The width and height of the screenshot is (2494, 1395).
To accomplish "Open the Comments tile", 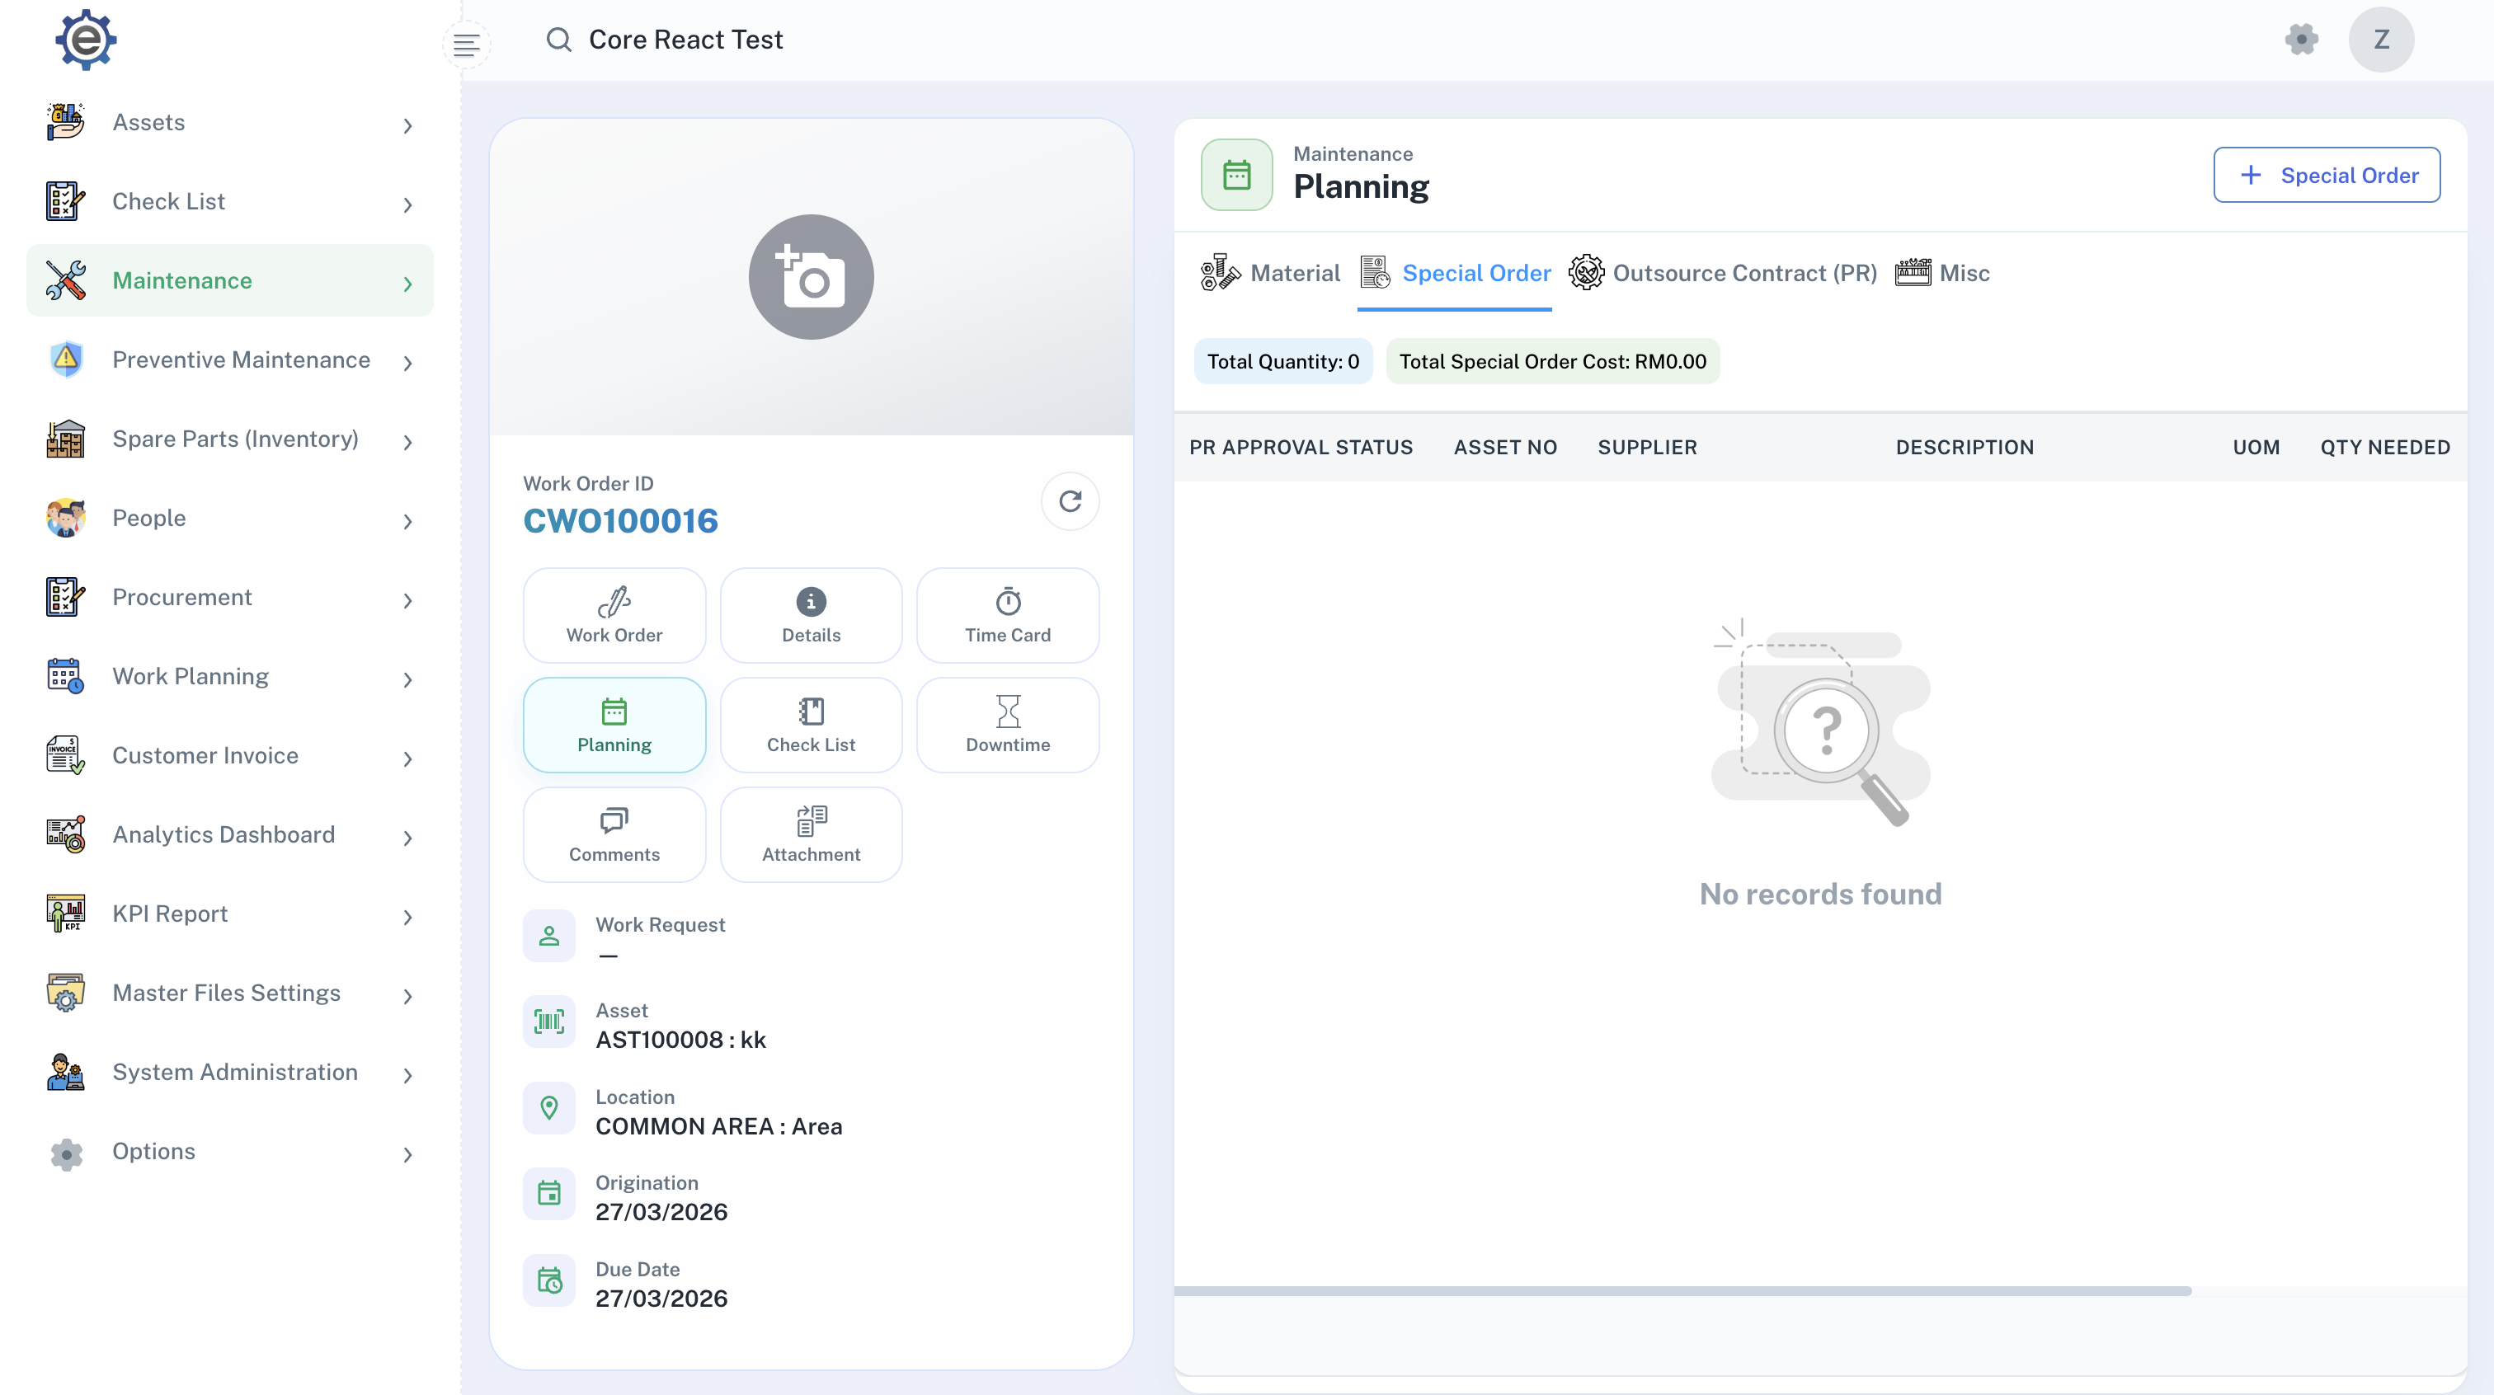I will [x=614, y=834].
